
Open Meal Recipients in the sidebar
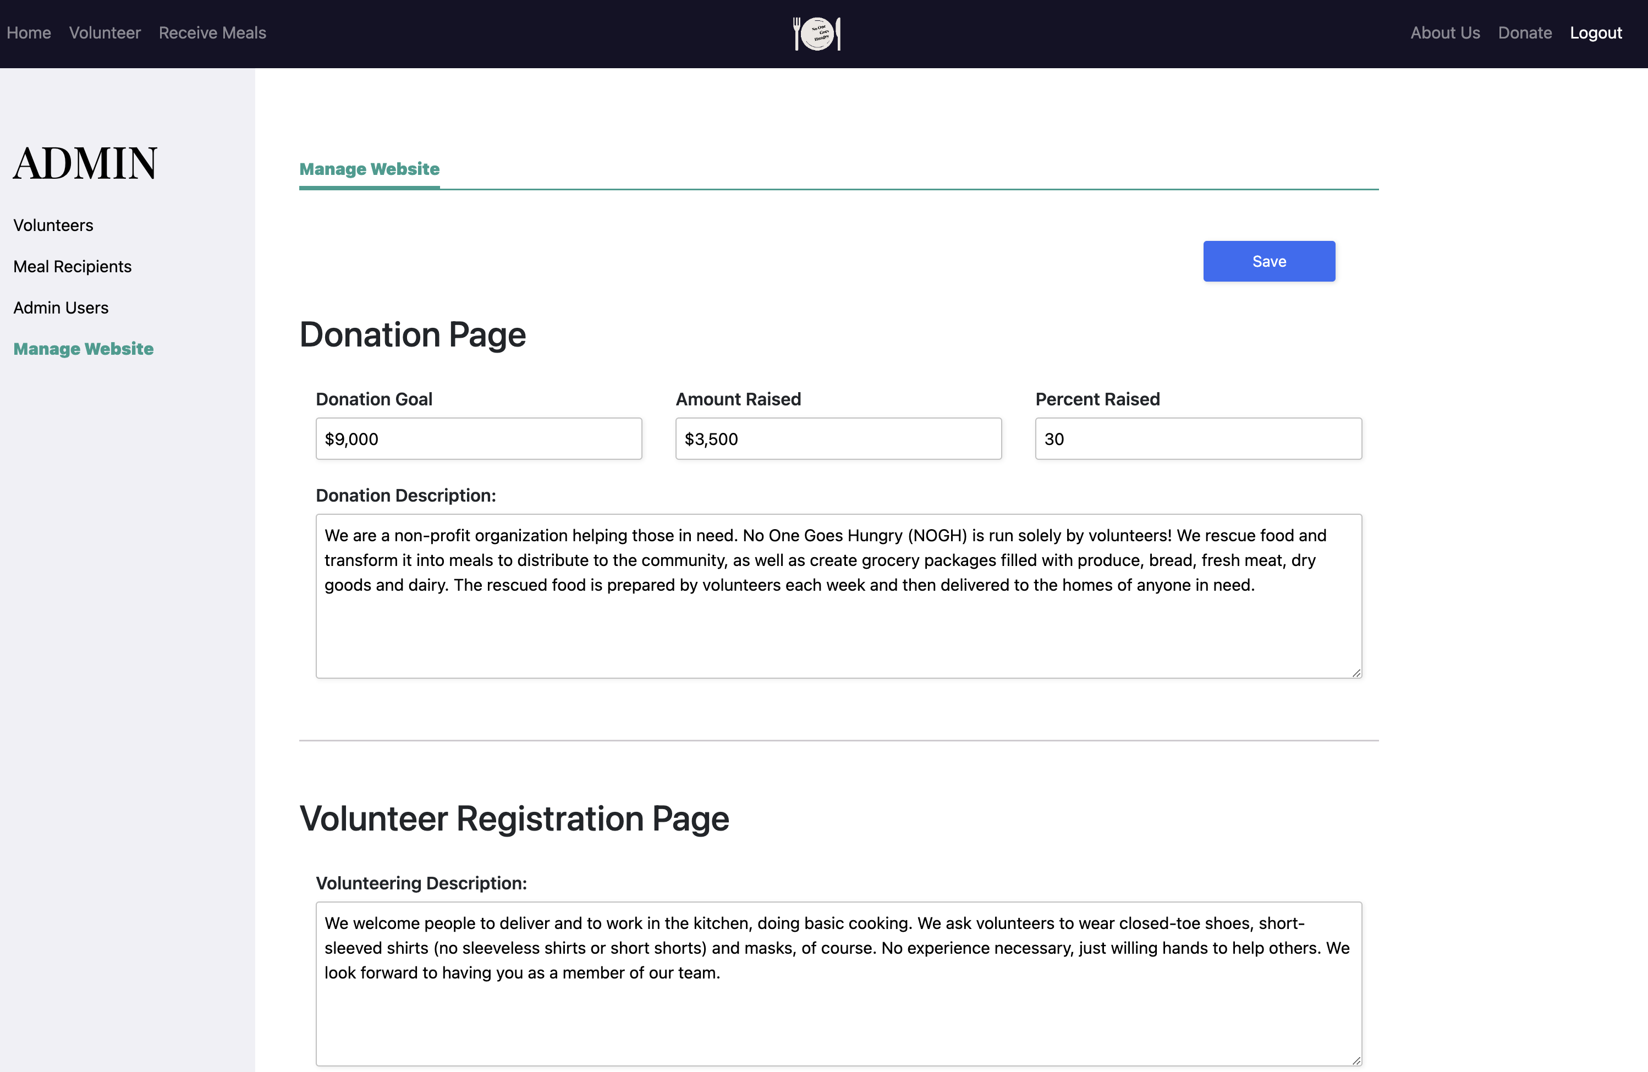click(72, 267)
